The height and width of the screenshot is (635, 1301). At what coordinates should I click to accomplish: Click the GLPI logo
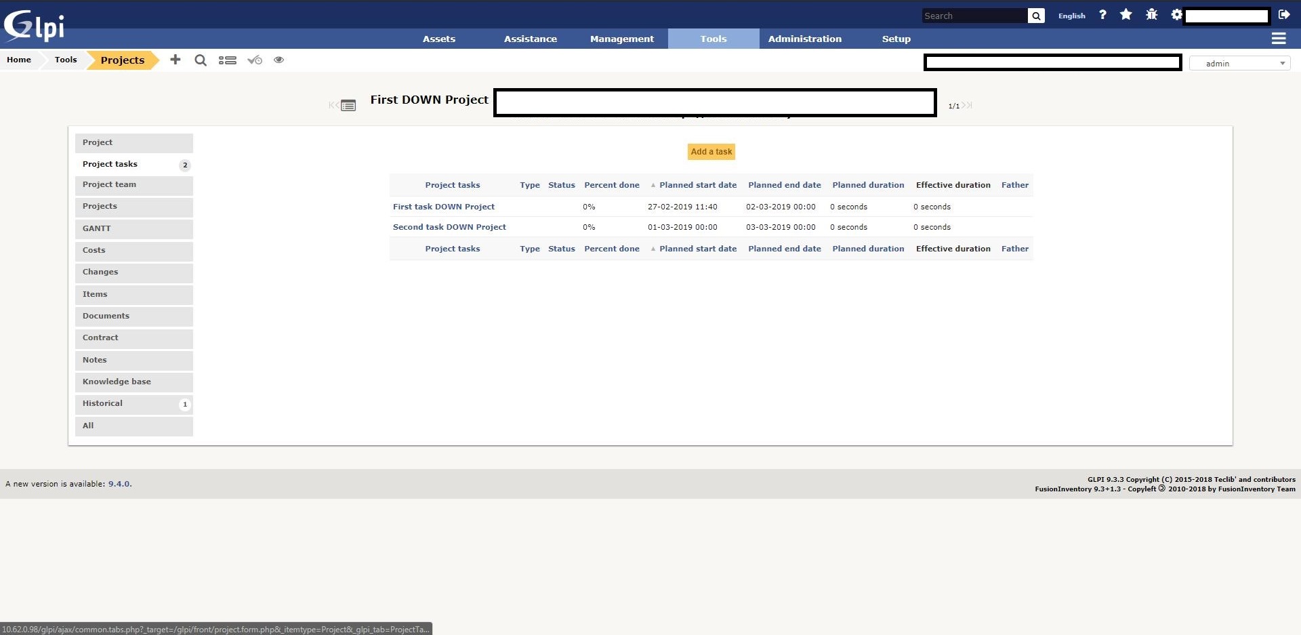pos(34,26)
